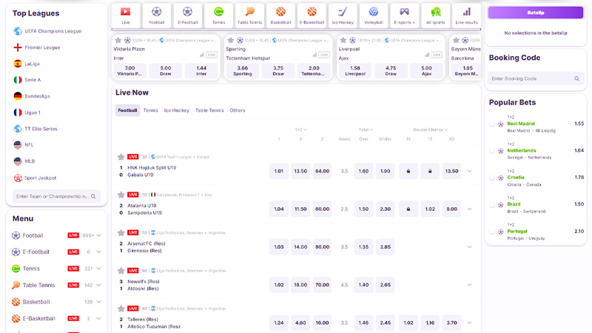The height and width of the screenshot is (333, 592).
Task: Switch to Table Tennis tab in Live Now
Action: point(209,110)
